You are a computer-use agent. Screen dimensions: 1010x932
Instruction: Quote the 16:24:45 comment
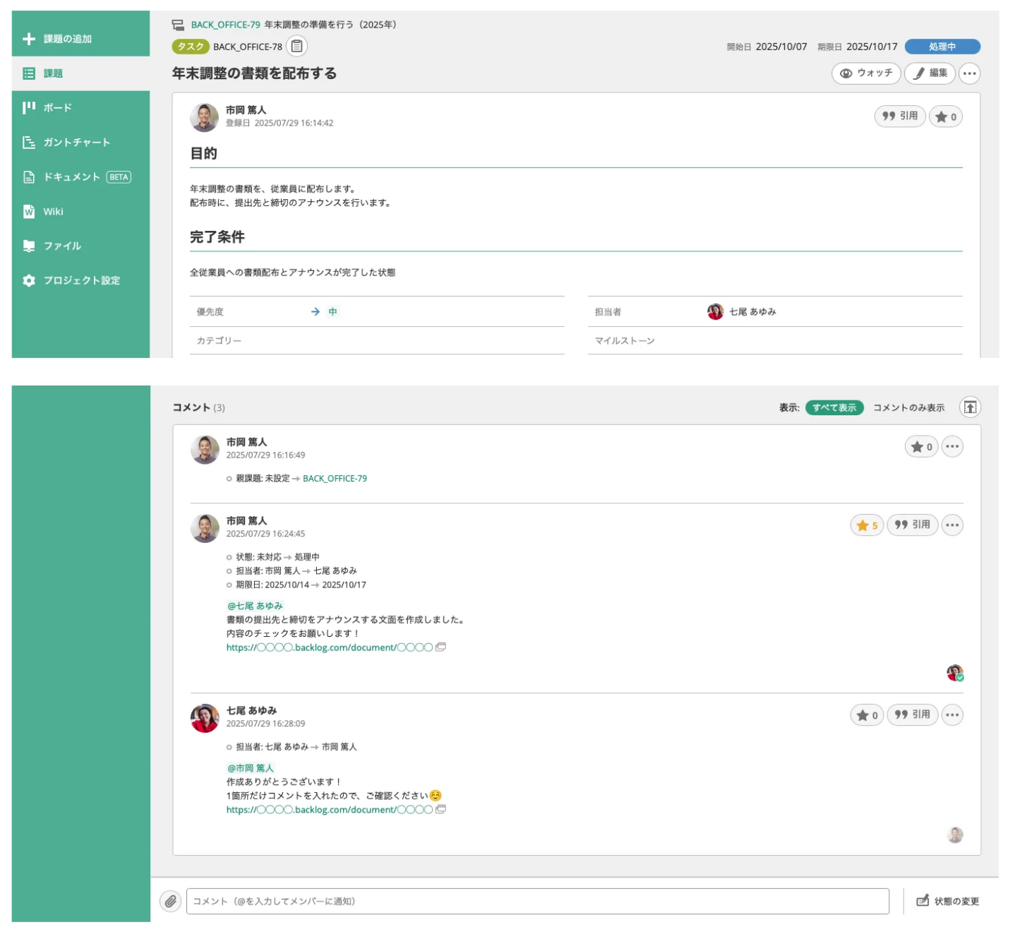pos(913,525)
